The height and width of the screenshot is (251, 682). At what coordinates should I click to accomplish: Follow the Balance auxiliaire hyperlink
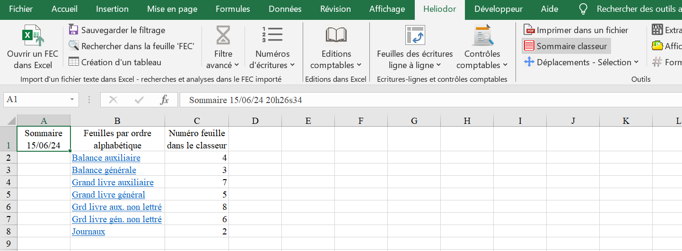click(106, 158)
